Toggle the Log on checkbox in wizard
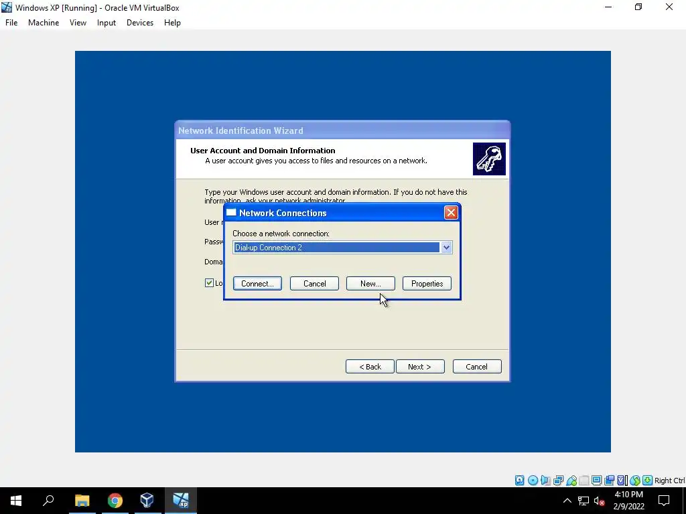This screenshot has width=686, height=514. click(x=209, y=283)
